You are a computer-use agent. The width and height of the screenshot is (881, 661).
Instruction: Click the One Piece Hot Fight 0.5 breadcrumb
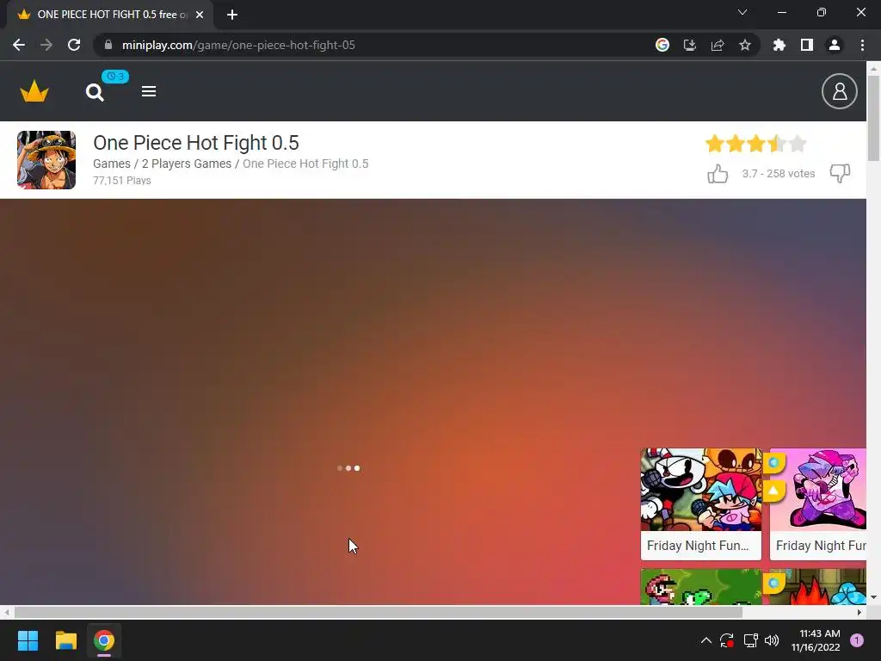pos(305,164)
